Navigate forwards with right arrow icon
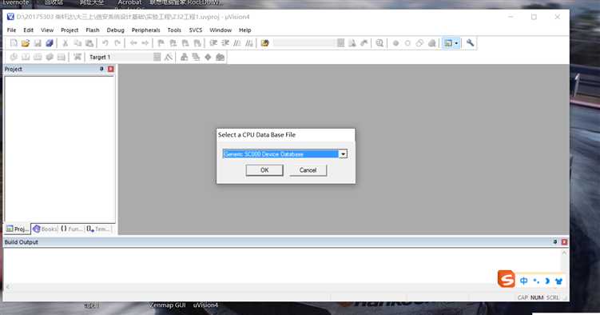 click(x=145, y=43)
